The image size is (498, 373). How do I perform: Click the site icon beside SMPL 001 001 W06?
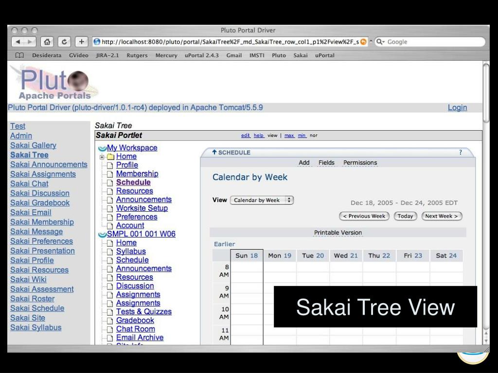[102, 235]
